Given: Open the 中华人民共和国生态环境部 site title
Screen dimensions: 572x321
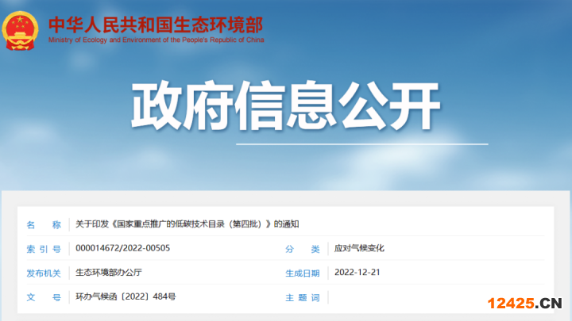Looking at the screenshot, I should pos(156,25).
